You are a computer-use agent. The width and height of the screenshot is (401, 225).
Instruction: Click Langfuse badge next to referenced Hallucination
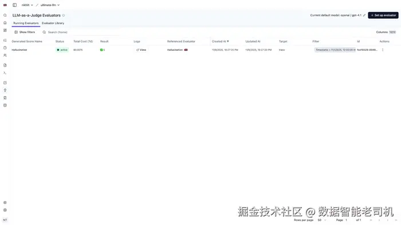pyautogui.click(x=186, y=50)
